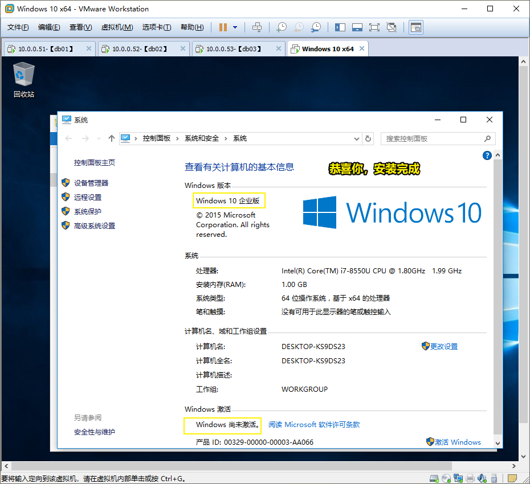Expand the address bar history dropdown
The width and height of the screenshot is (530, 484).
(356, 139)
